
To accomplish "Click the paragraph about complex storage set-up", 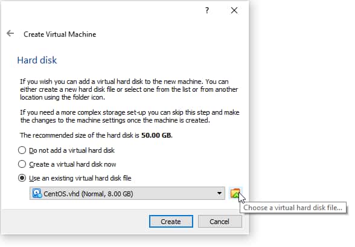I will click(129, 116).
